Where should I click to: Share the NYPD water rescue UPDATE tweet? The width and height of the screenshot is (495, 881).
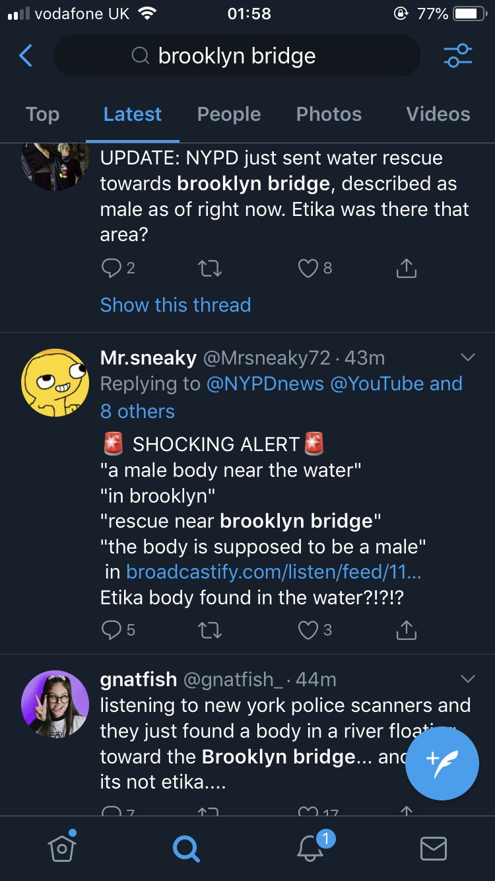point(406,267)
